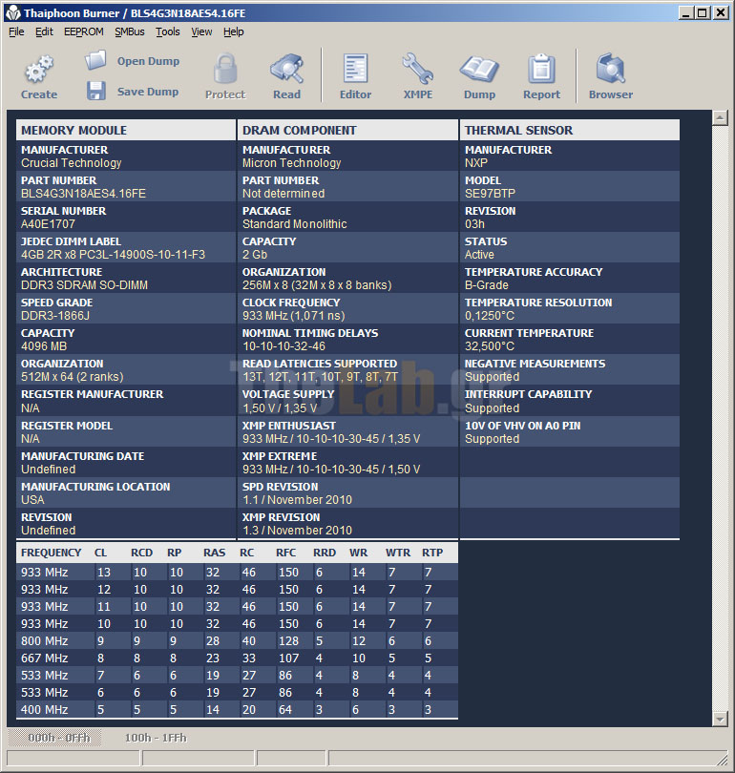
Task: Click the scrollbar down arrow
Action: click(x=721, y=720)
